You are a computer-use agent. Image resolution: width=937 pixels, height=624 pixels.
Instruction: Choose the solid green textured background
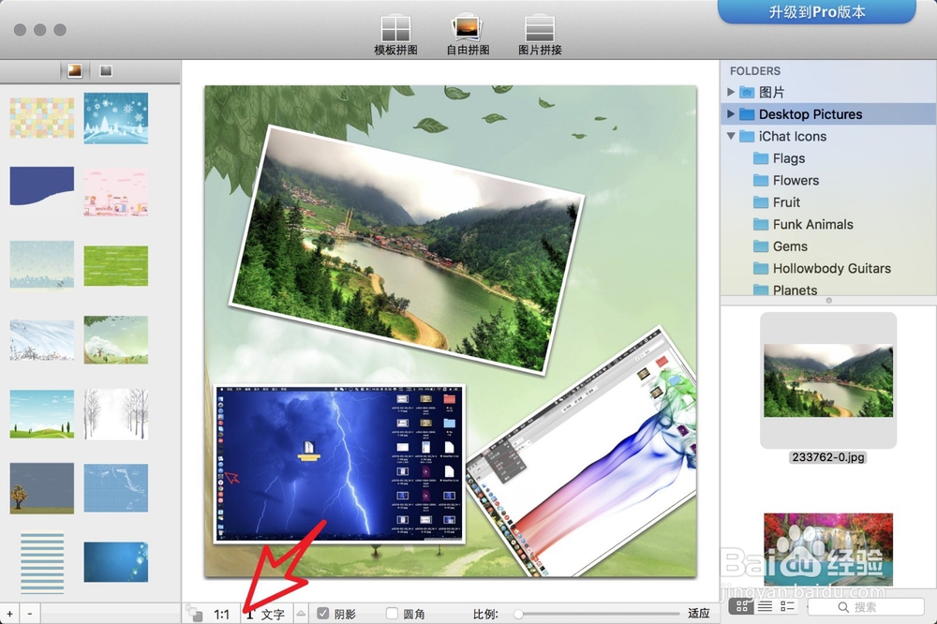(116, 266)
